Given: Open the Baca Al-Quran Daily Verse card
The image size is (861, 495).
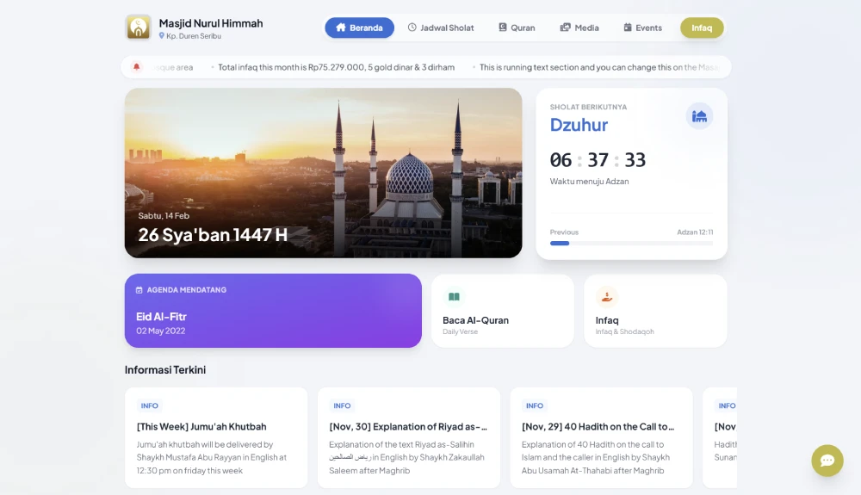Looking at the screenshot, I should coord(503,311).
